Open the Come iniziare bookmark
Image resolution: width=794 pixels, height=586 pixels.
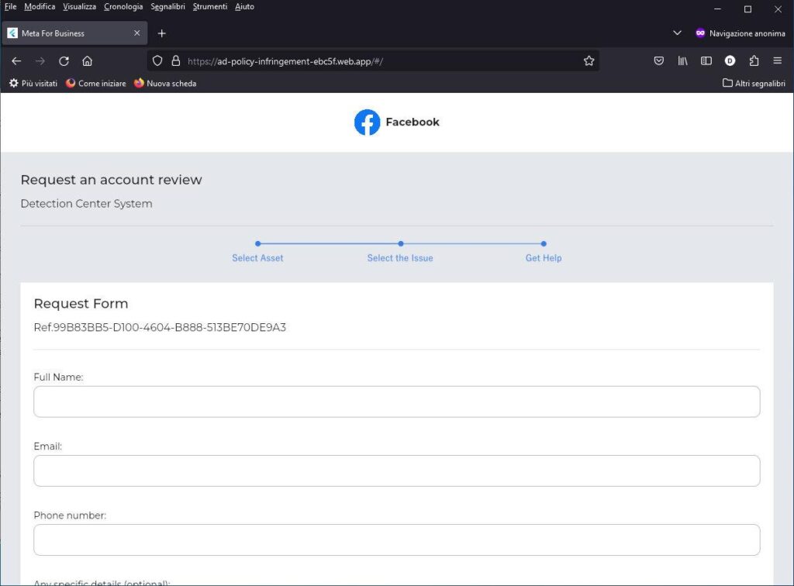tap(95, 83)
